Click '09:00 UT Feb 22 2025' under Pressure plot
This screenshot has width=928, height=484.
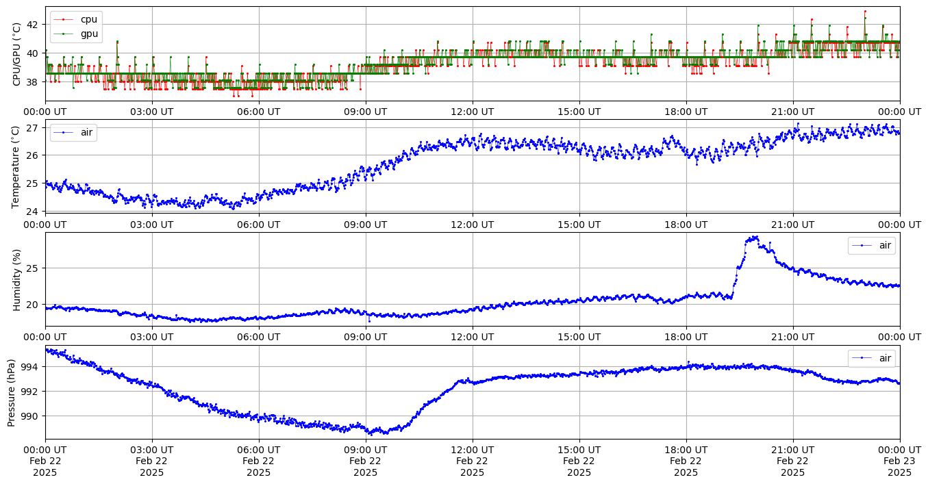[366, 461]
